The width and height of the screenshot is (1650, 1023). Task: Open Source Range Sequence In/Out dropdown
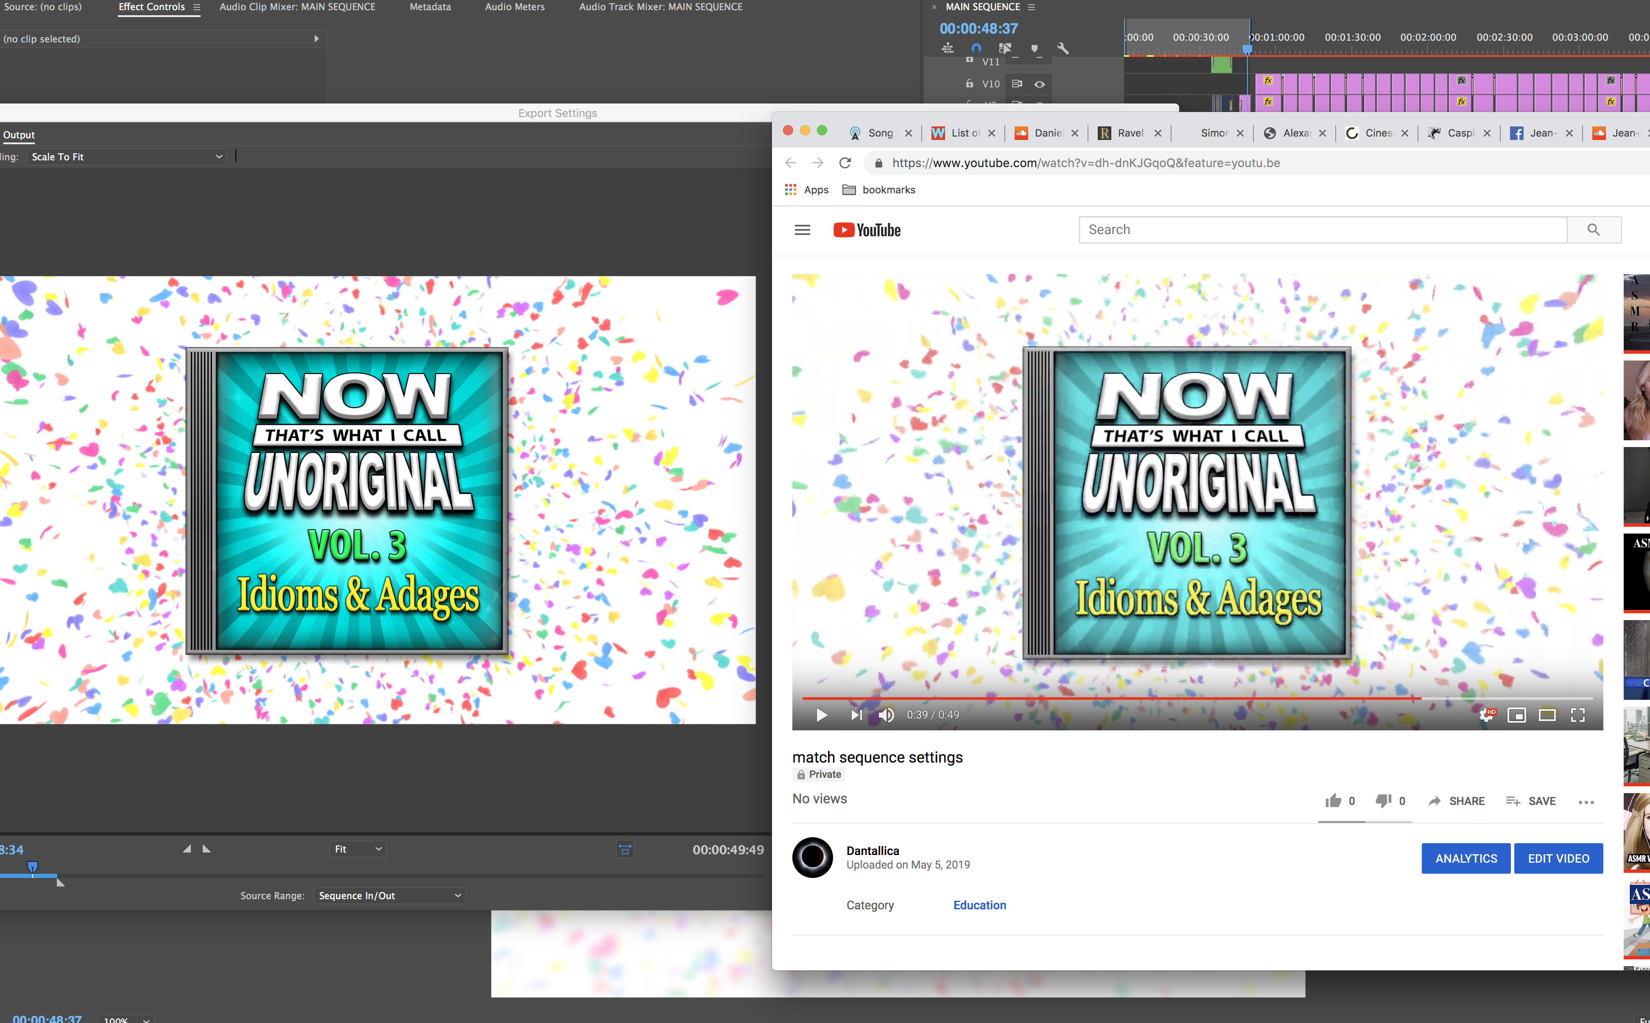[390, 895]
